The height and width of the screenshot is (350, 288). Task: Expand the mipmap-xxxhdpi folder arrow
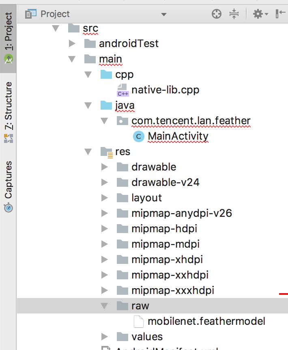pos(104,290)
